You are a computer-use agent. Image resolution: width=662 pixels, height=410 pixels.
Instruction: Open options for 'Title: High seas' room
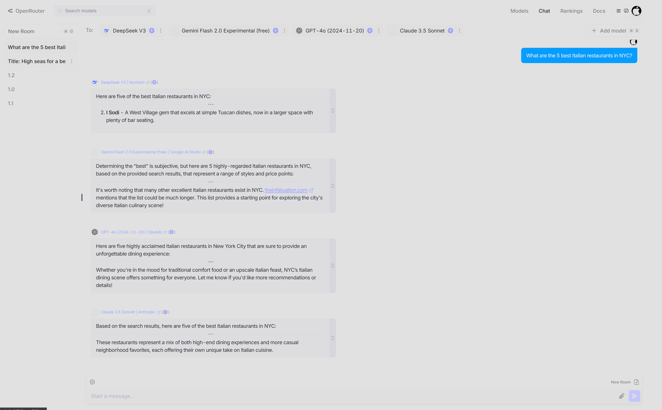(x=72, y=61)
